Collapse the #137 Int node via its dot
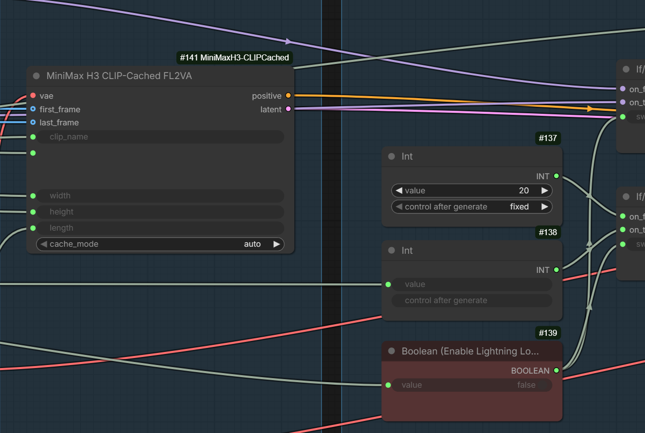Viewport: 645px width, 433px height. (x=391, y=157)
